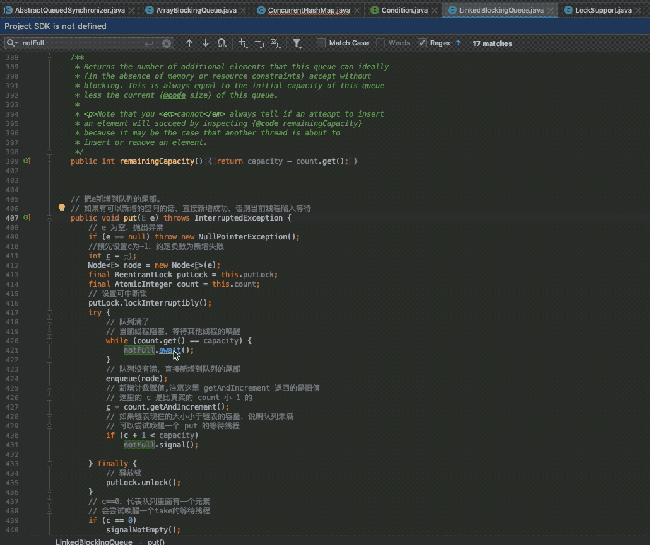Click Unselect Occurrence icon in find bar
Screen dimensions: 650x545
[259, 43]
